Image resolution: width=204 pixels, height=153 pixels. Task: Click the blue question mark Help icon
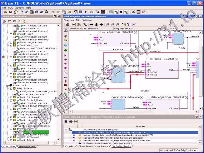[x=22, y=12]
